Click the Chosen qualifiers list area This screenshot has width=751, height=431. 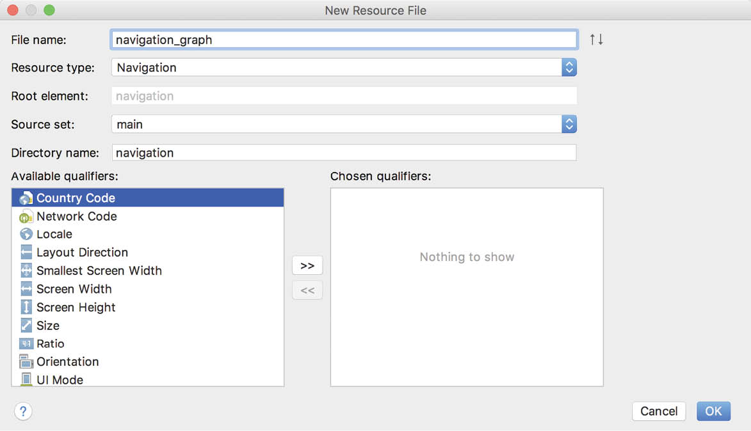tap(467, 287)
